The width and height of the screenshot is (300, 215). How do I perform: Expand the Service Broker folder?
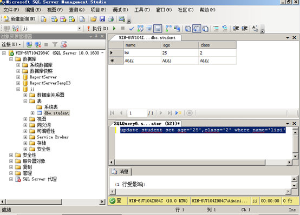pyautogui.click(x=25, y=137)
